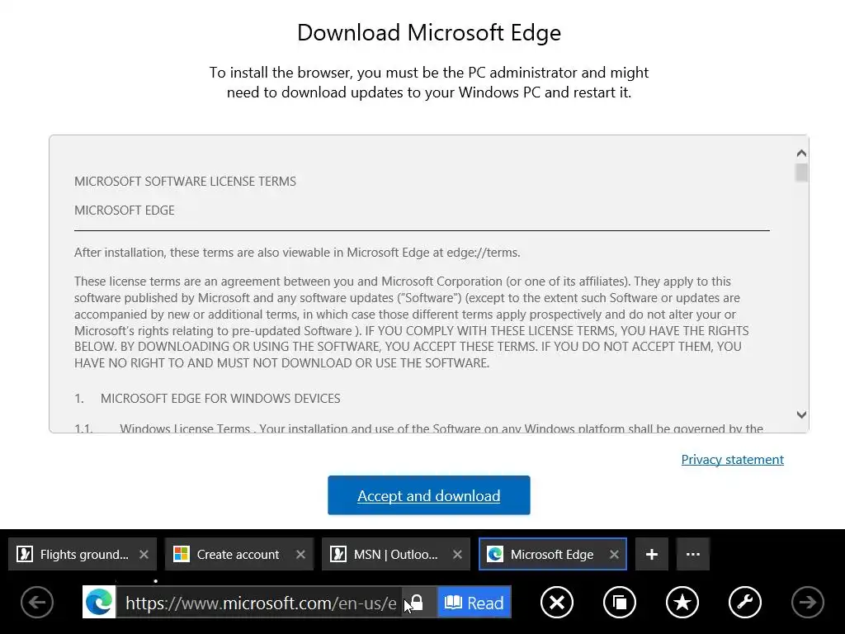Close the Microsoft Edge tab
Screen dimensions: 845x634
point(614,554)
